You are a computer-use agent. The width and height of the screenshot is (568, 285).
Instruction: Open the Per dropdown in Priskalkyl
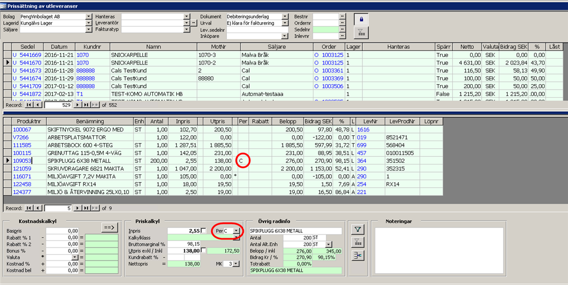click(237, 231)
